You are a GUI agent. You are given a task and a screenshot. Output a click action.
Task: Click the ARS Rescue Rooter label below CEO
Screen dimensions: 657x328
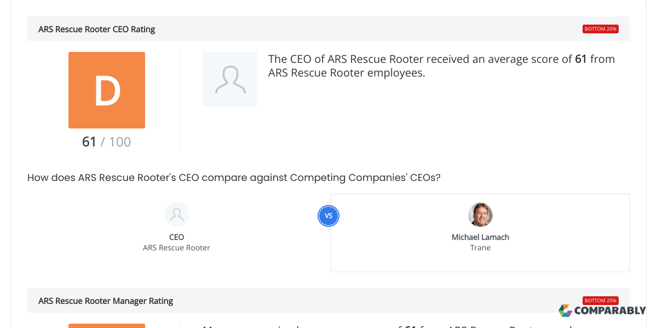(176, 247)
